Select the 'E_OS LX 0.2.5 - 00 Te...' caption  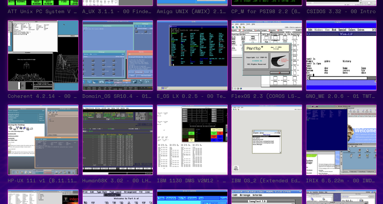coord(191,96)
